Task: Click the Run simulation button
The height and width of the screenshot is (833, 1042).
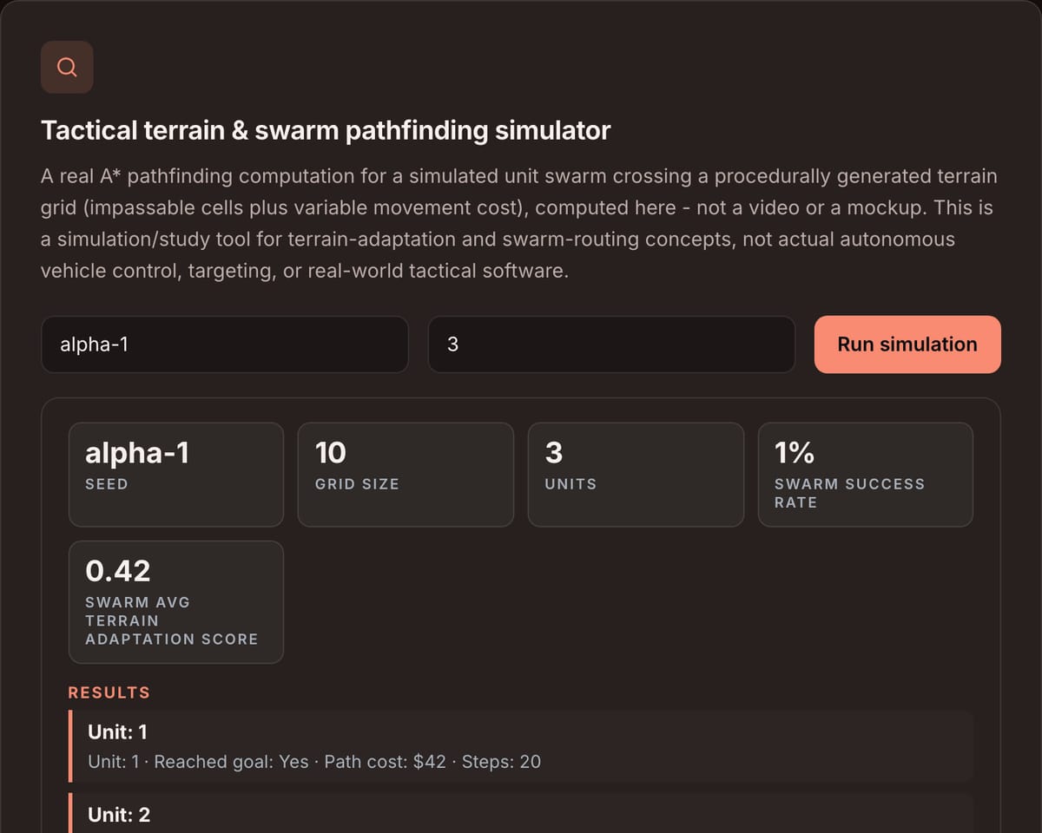Action: [x=907, y=344]
